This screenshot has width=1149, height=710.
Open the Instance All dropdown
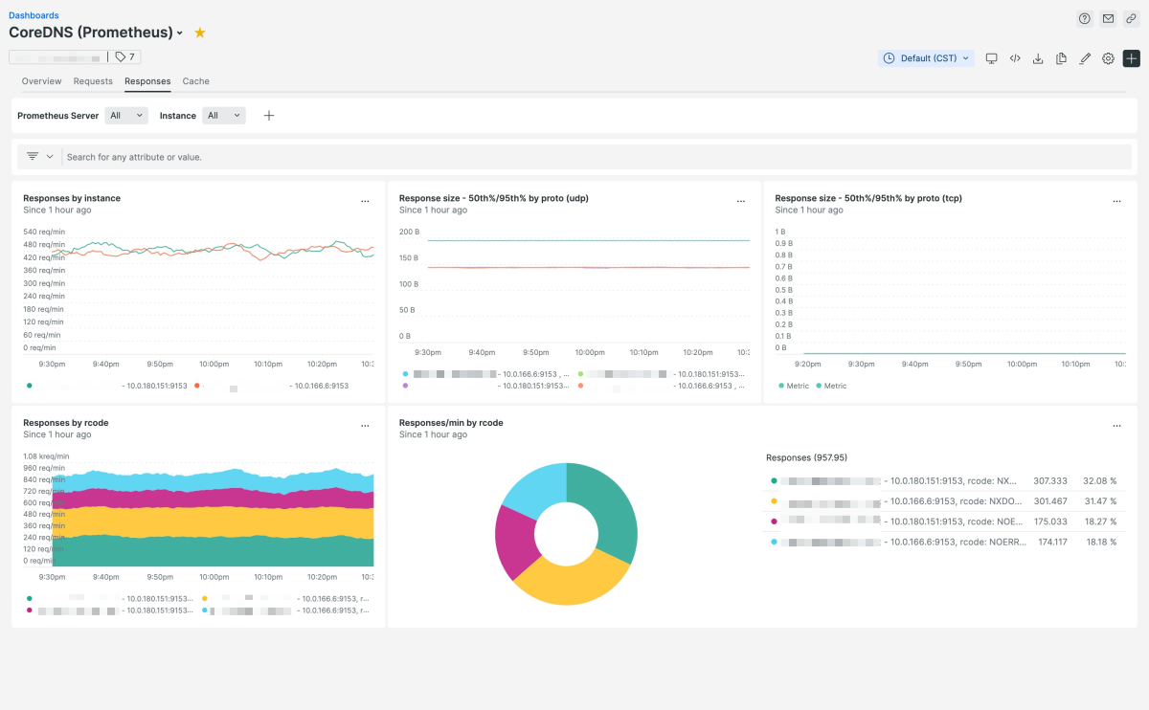(x=224, y=116)
